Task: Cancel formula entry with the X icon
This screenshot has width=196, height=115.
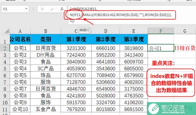Action: [x=42, y=9]
